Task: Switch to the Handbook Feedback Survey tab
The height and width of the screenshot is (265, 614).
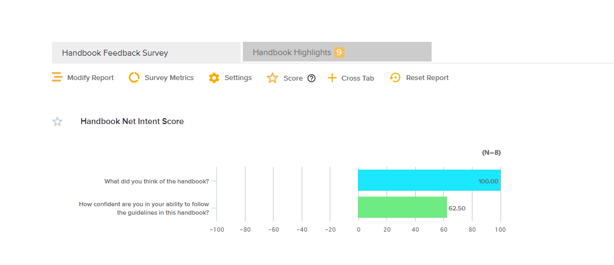Action: [115, 53]
